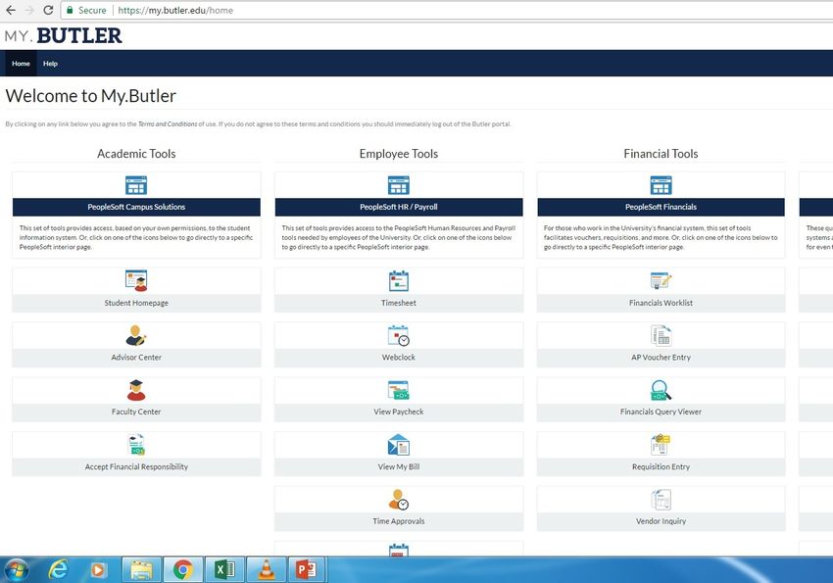Open the Financials Worklist link
The height and width of the screenshot is (583, 833).
(x=661, y=303)
